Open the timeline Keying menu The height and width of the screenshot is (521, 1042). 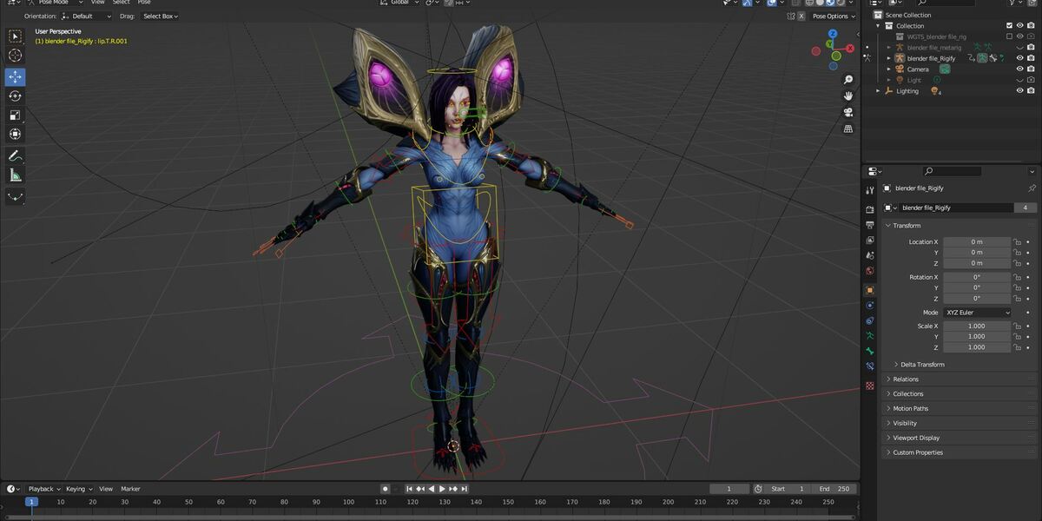pos(78,489)
